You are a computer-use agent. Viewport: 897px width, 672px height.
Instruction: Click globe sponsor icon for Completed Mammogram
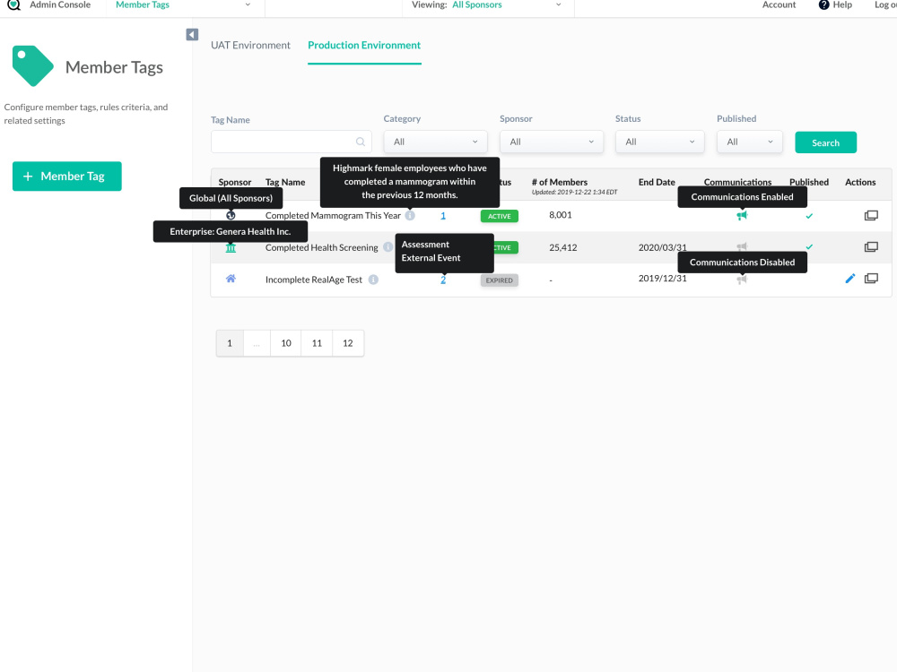[231, 215]
